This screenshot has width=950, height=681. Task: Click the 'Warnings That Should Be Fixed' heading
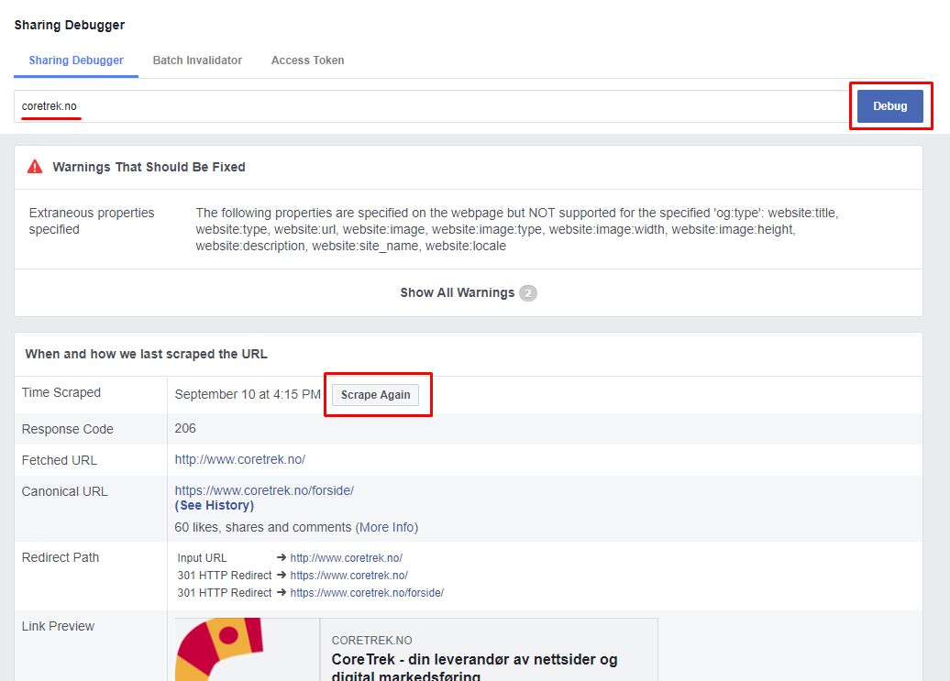(149, 167)
